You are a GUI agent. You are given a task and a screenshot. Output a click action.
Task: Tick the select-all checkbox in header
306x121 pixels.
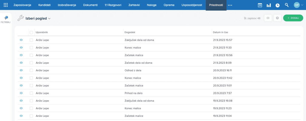click(x=31, y=32)
